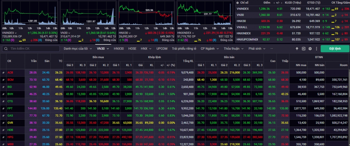
Task: Pin the CTG row
Action: (x=3, y=101)
